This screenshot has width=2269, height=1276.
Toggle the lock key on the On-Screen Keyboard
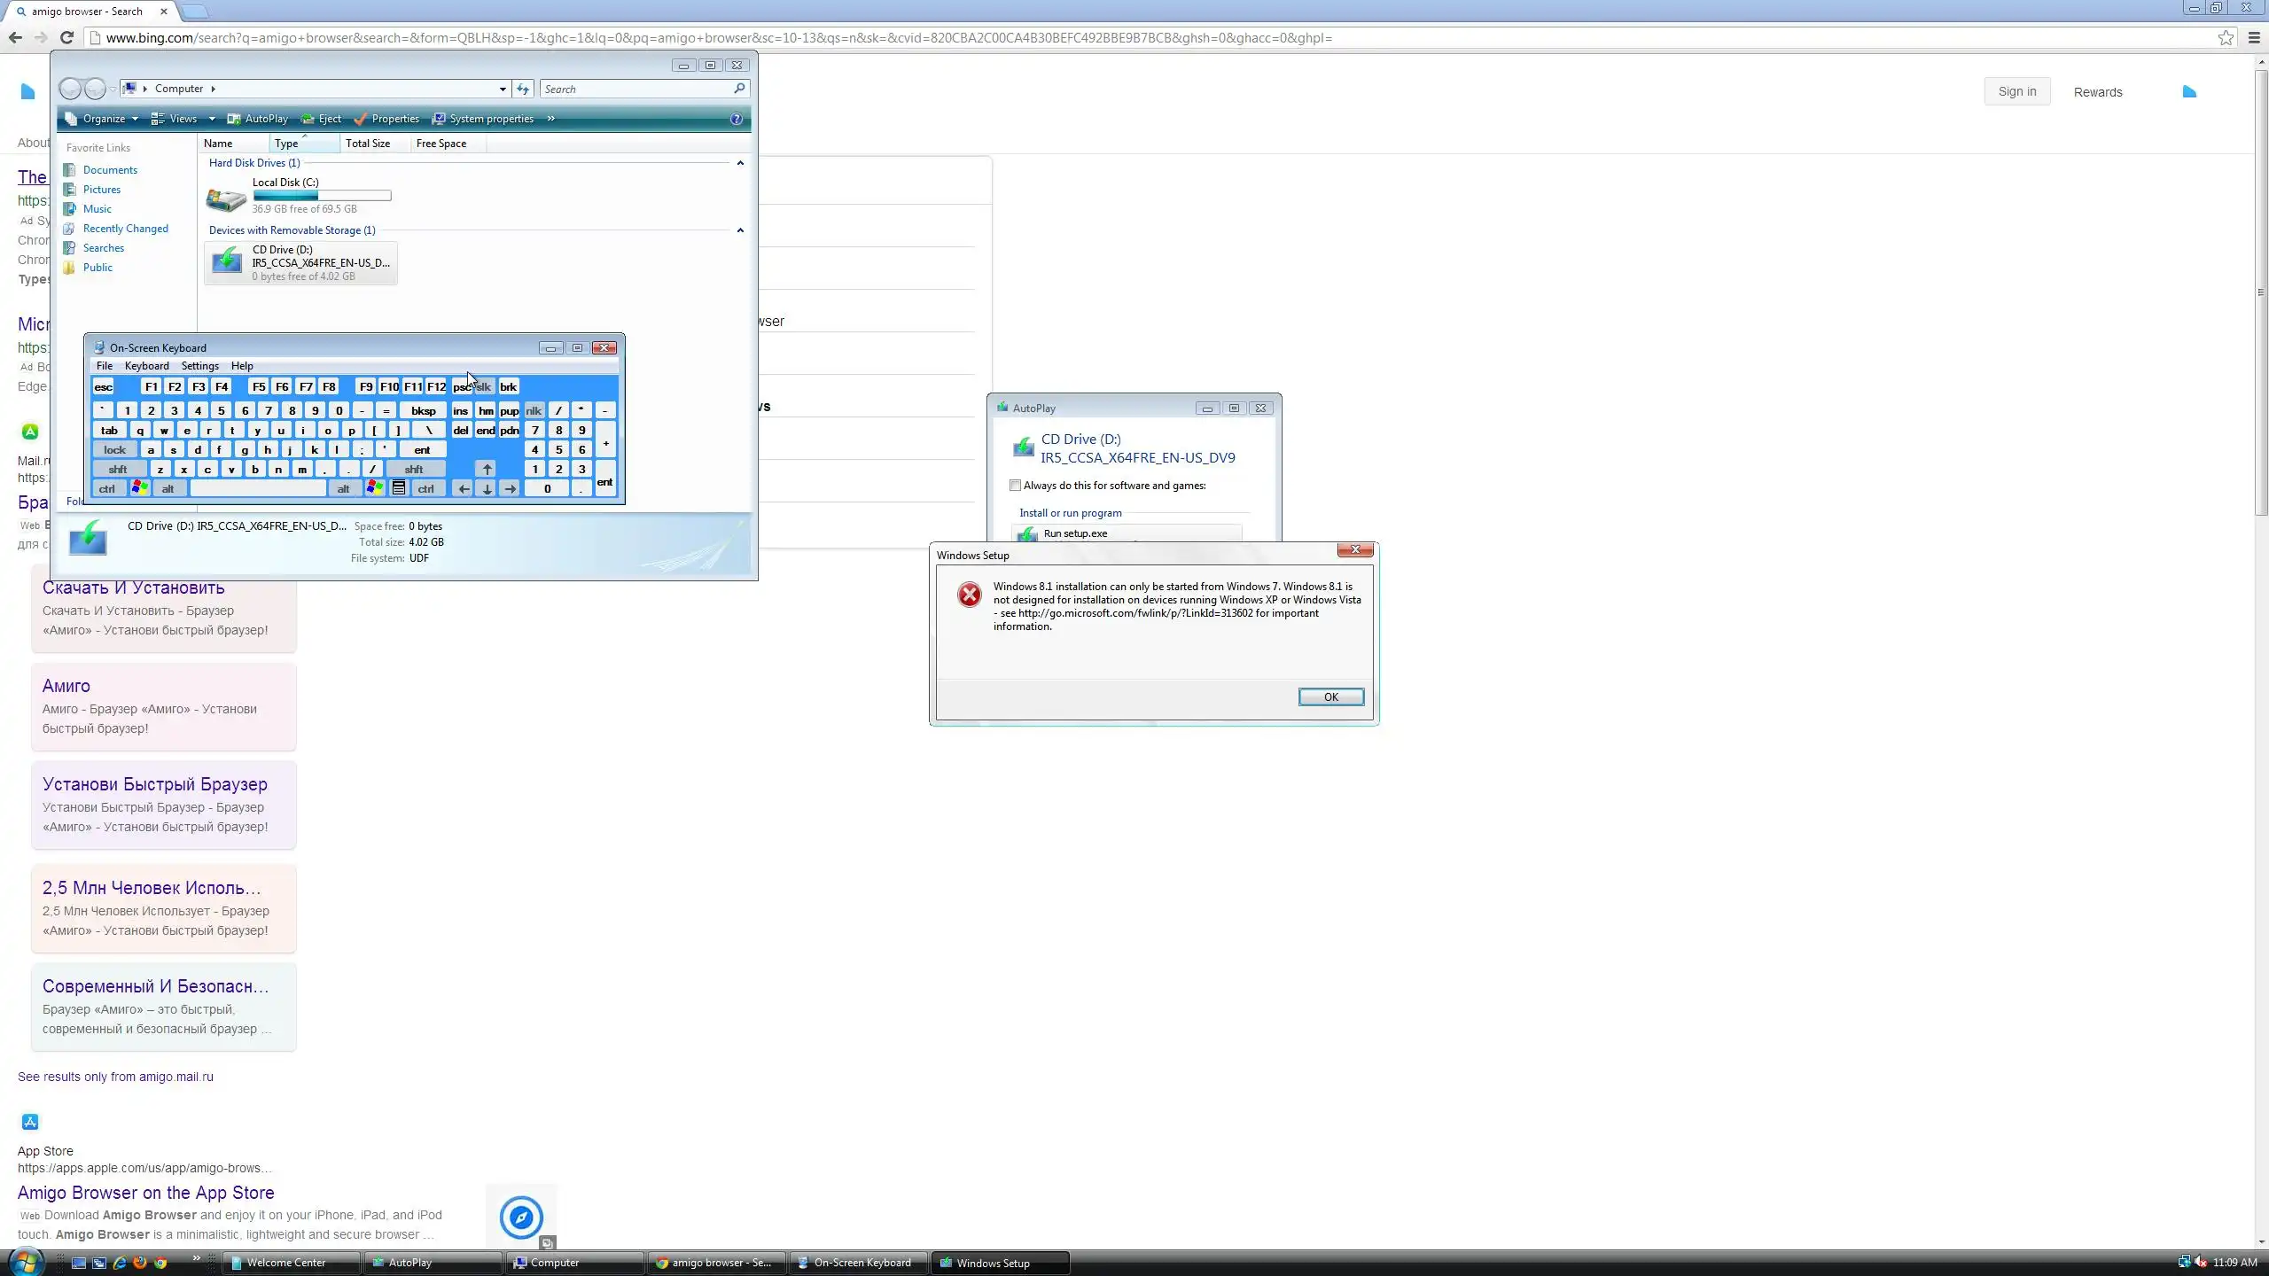115,450
